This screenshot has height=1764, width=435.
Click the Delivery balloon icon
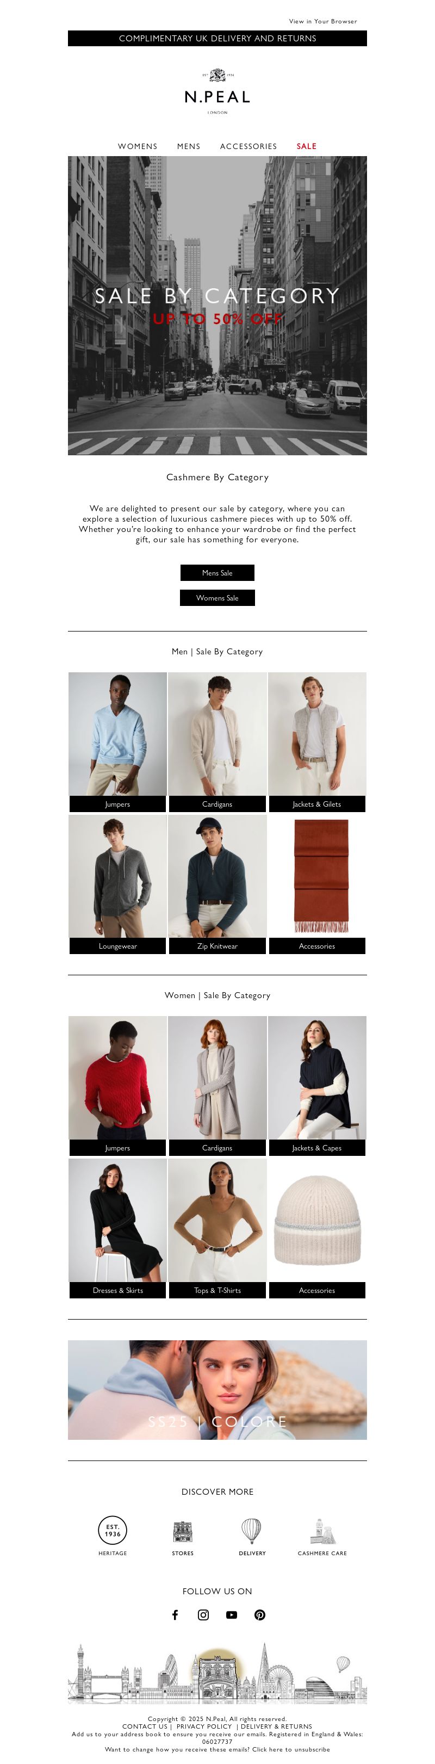pos(251,1531)
